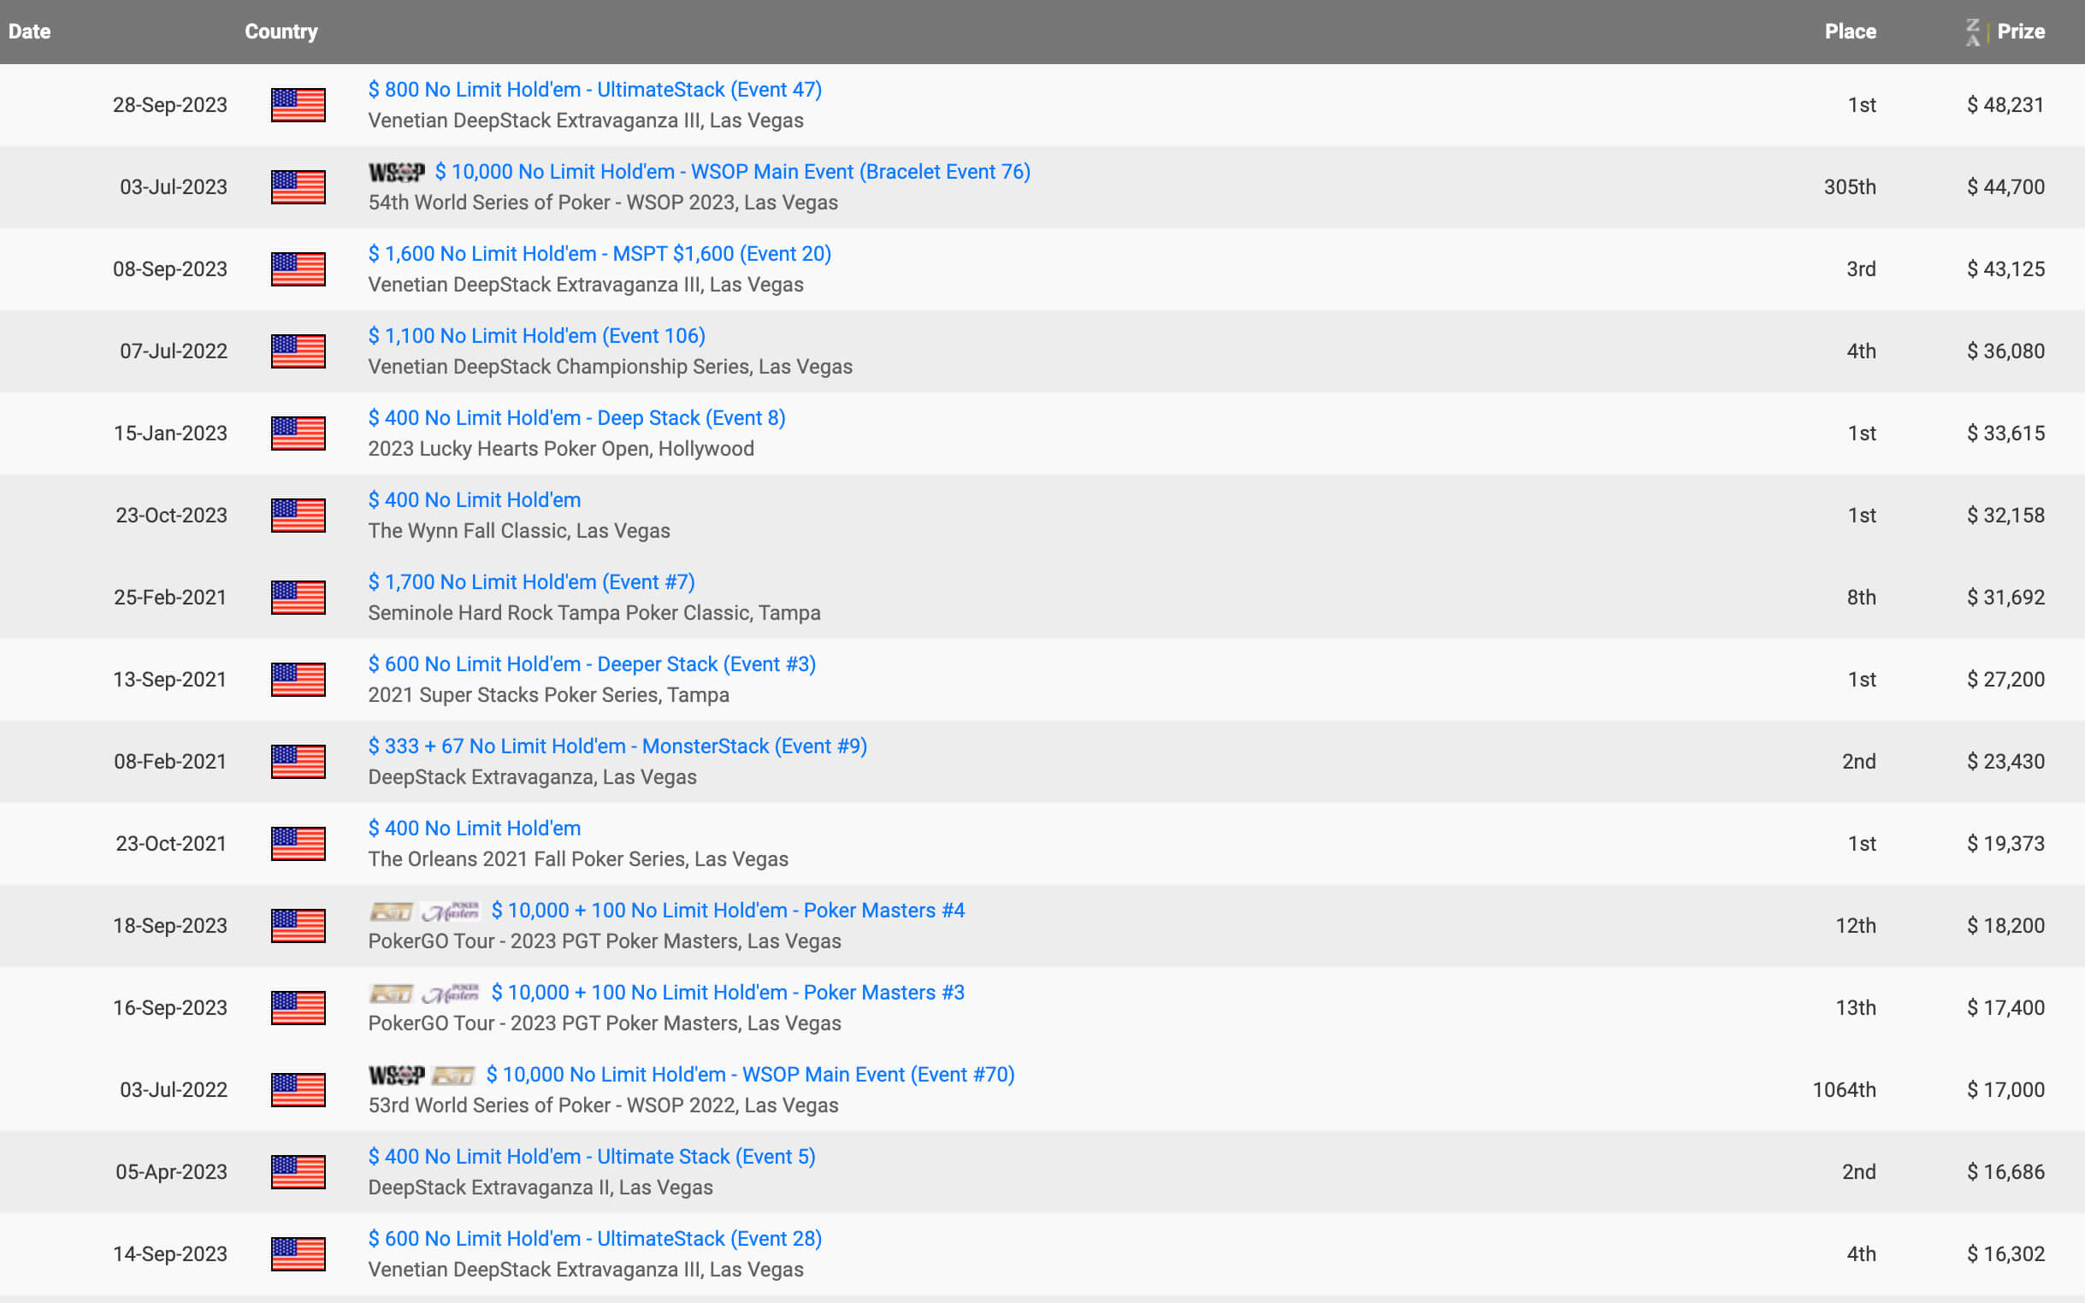The height and width of the screenshot is (1303, 2085).
Task: Open $333 + 67 MonsterStack Event #9 link
Action: [617, 746]
